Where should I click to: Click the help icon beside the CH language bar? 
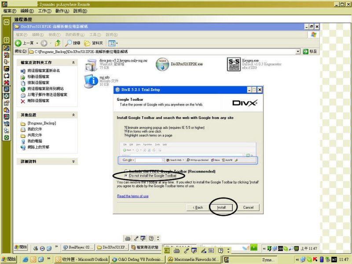tap(220, 250)
